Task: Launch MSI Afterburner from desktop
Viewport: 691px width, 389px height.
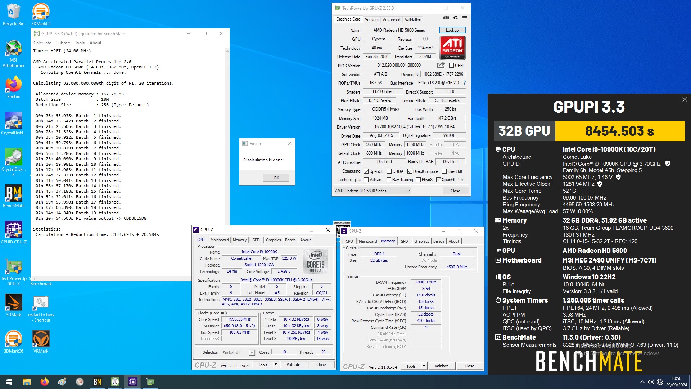Action: [13, 54]
